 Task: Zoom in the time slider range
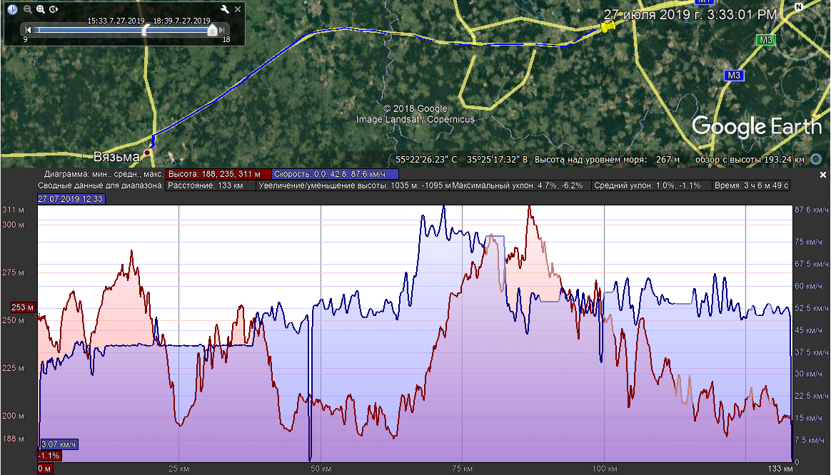[41, 9]
